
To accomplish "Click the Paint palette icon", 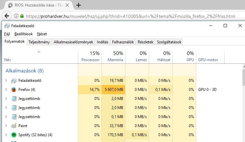I will (14, 126).
